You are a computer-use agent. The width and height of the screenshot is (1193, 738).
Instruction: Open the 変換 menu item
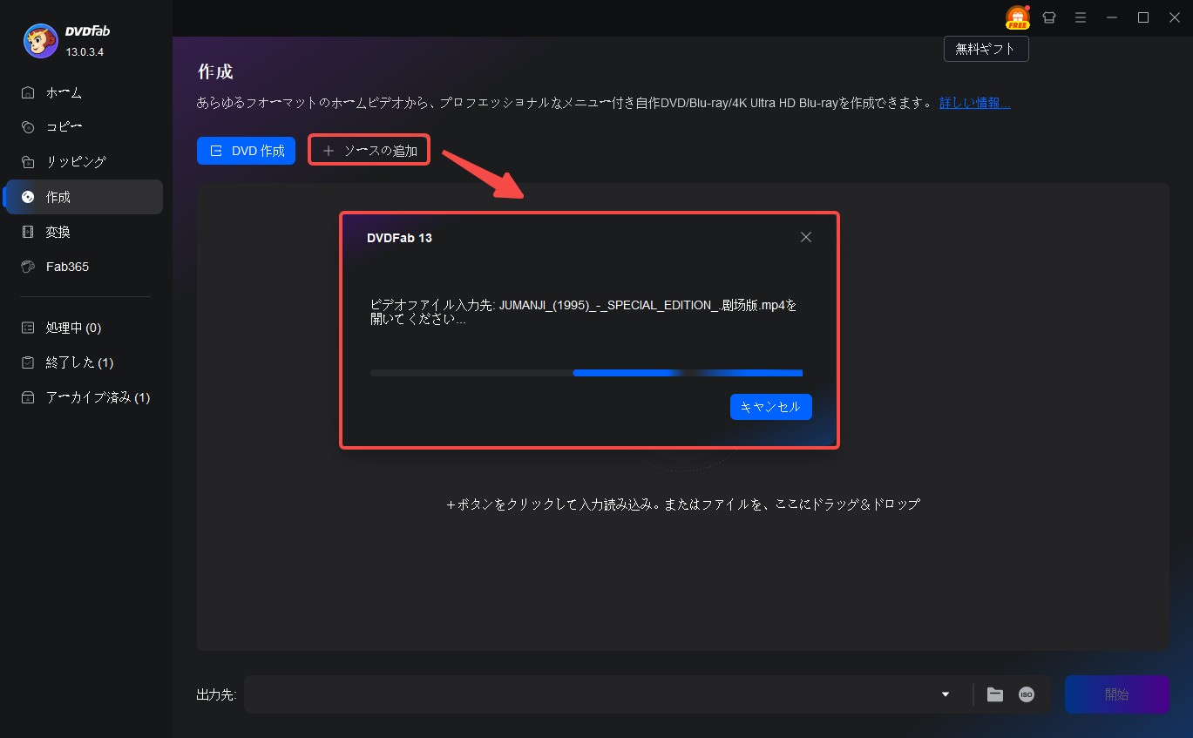[x=84, y=232]
